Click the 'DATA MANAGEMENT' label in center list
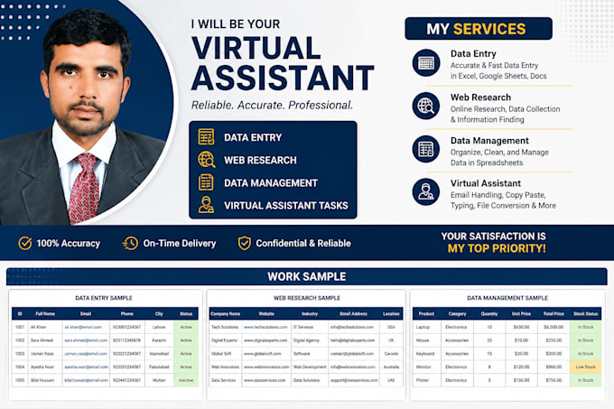The height and width of the screenshot is (409, 614). pyautogui.click(x=271, y=182)
